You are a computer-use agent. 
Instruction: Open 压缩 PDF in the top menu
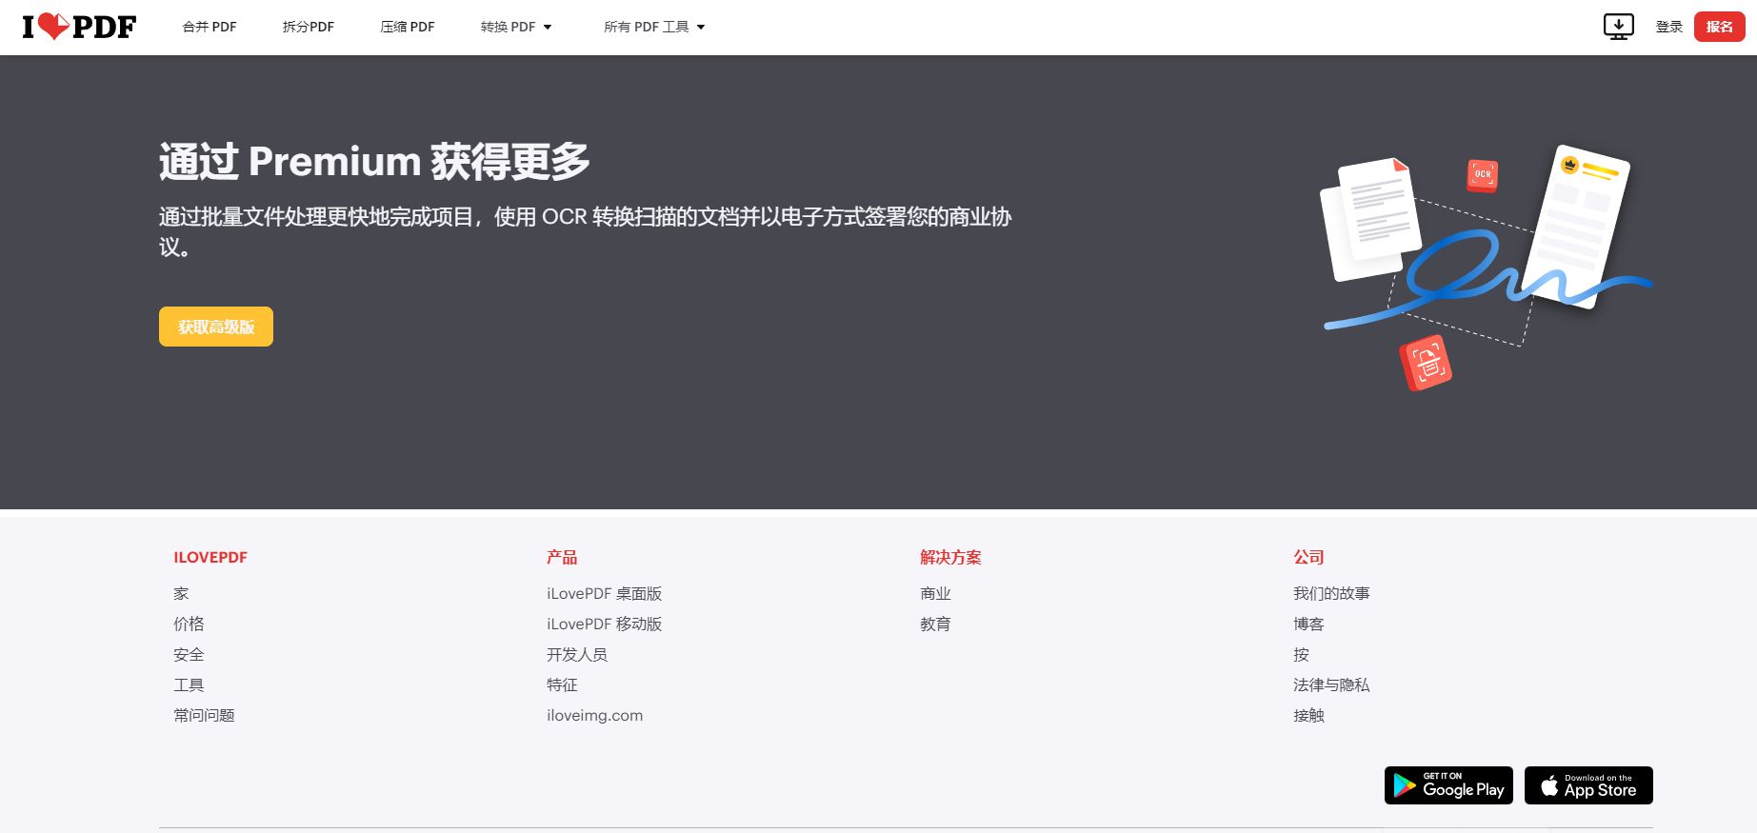coord(408,27)
